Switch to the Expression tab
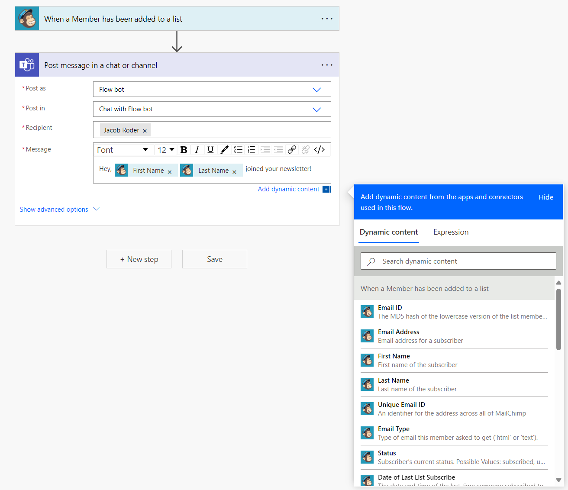The image size is (568, 490). pyautogui.click(x=451, y=232)
